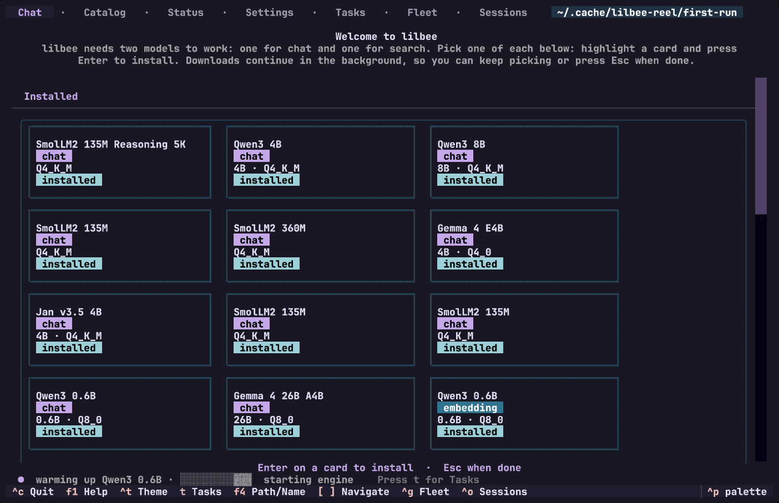
Task: Click the ~/.cache/lilbee-reel/first-run path label
Action: coord(647,12)
